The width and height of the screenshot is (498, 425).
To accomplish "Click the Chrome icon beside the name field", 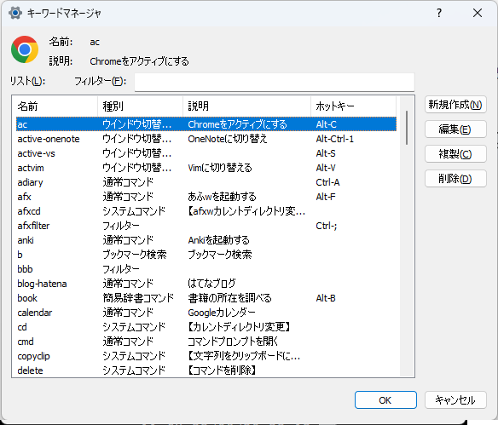I will click(25, 49).
